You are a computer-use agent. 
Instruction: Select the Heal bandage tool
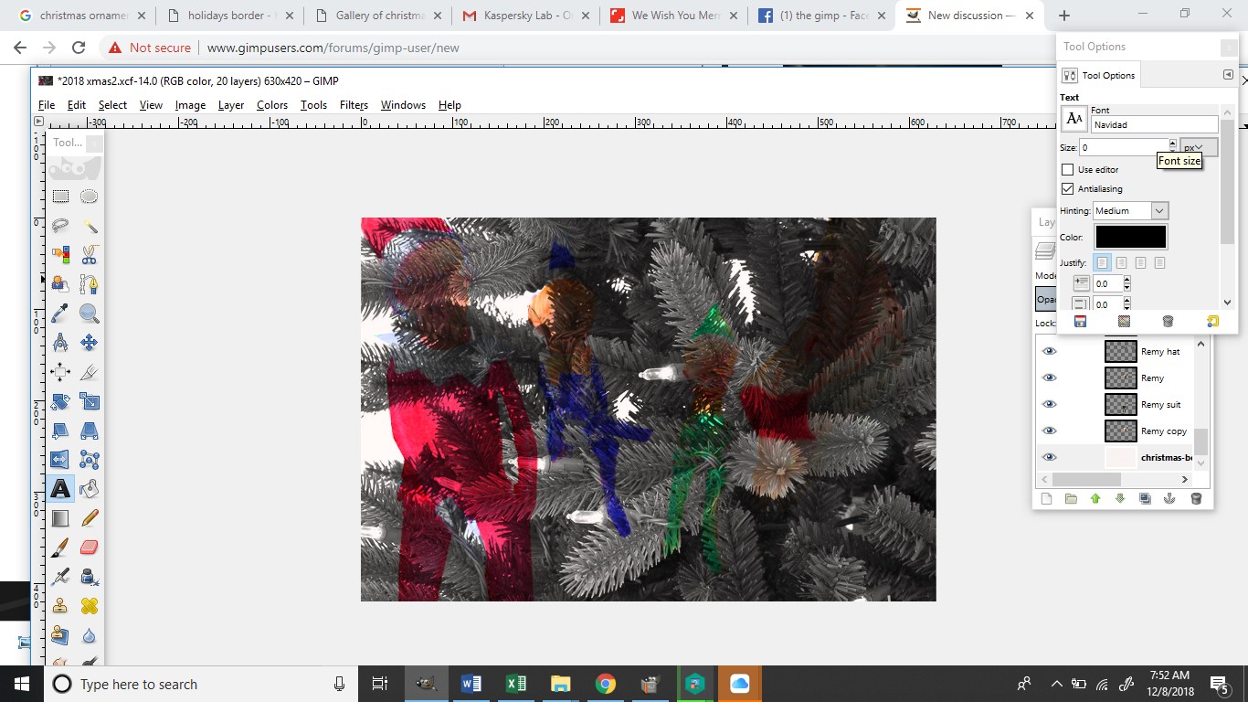[89, 606]
